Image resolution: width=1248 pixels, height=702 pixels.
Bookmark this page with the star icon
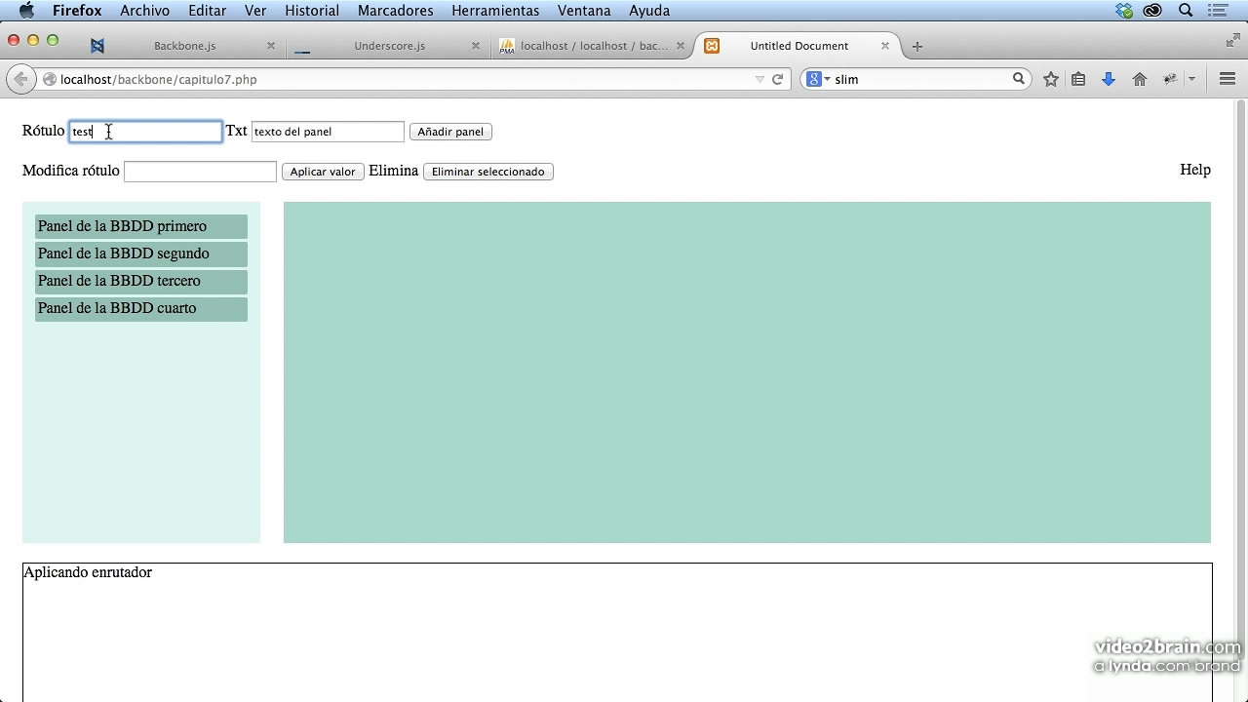(1051, 80)
